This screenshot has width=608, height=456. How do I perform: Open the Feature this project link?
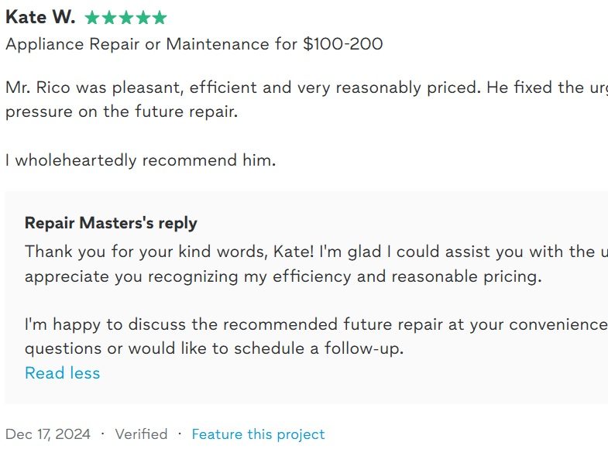[258, 434]
